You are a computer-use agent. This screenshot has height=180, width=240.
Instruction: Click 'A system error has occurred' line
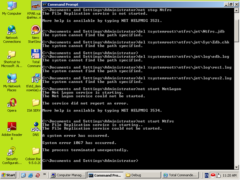click(x=76, y=136)
